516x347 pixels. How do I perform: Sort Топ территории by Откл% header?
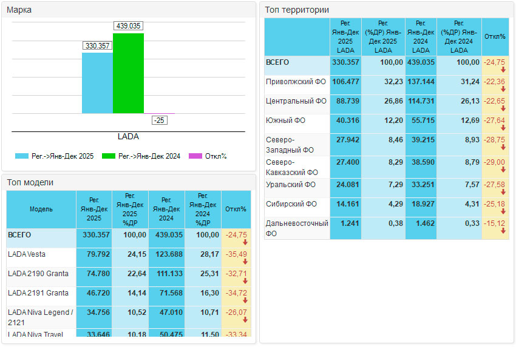coord(494,36)
